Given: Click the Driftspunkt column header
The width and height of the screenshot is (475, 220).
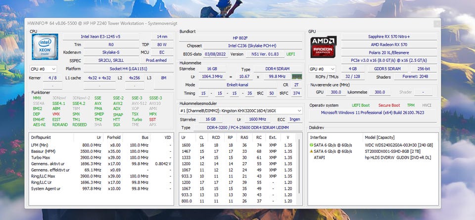Looking at the screenshot, I should [x=51, y=137].
